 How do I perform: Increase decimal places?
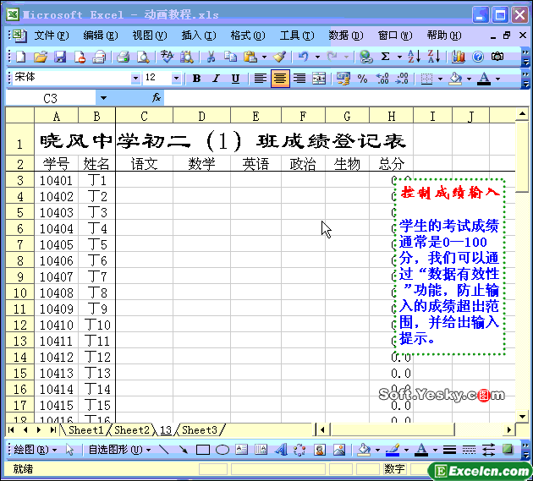point(382,79)
